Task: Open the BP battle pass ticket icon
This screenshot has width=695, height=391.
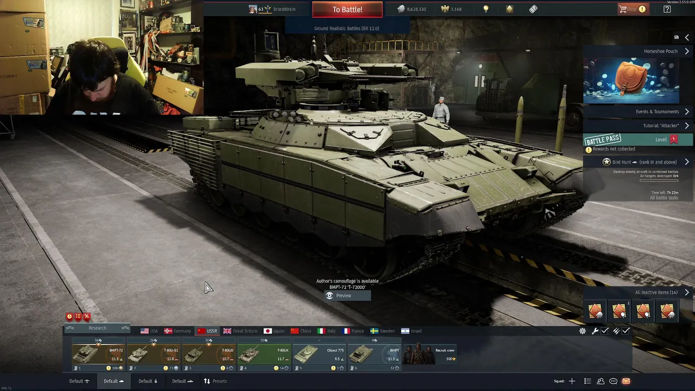Action: point(533,9)
